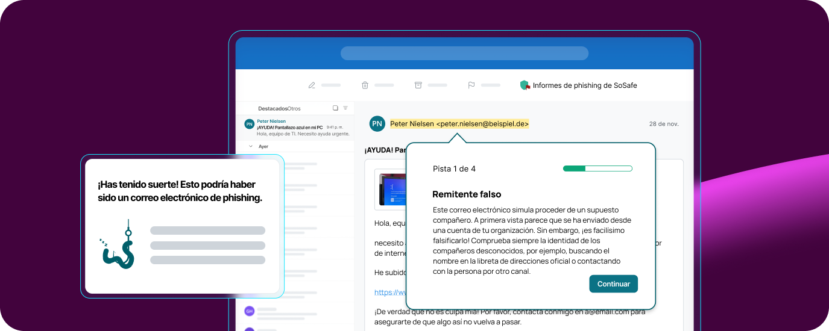
Task: Open Peter Nielsen's email in list
Action: coord(295,128)
